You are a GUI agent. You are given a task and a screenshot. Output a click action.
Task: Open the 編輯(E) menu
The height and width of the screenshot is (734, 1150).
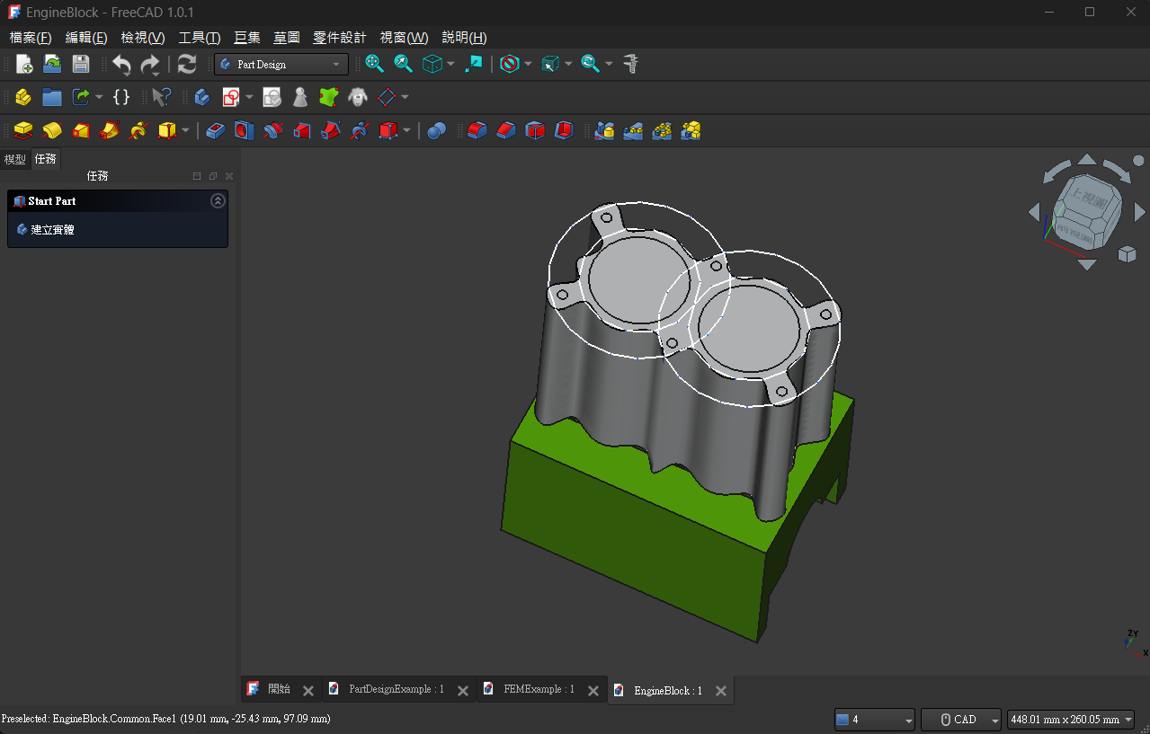(86, 38)
